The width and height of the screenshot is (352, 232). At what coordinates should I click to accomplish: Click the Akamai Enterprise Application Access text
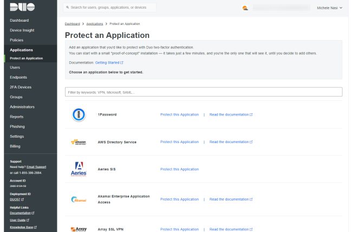[x=123, y=199]
